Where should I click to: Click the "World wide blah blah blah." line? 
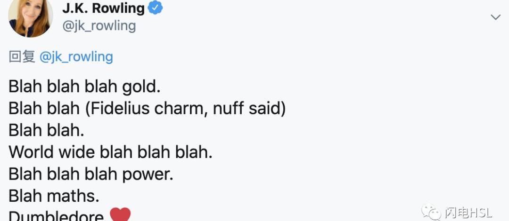tap(111, 152)
